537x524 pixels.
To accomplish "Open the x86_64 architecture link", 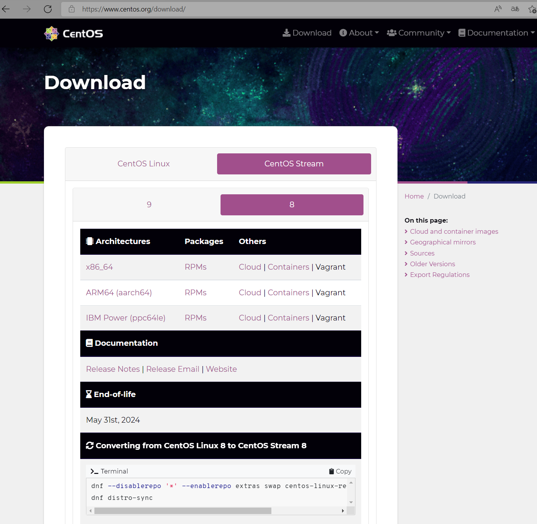I will coord(99,267).
